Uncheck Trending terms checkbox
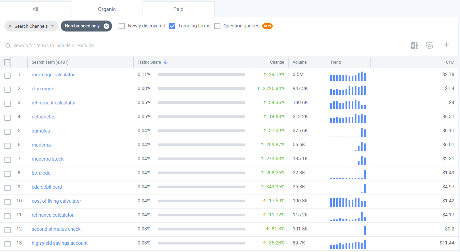460x252 pixels. point(172,26)
